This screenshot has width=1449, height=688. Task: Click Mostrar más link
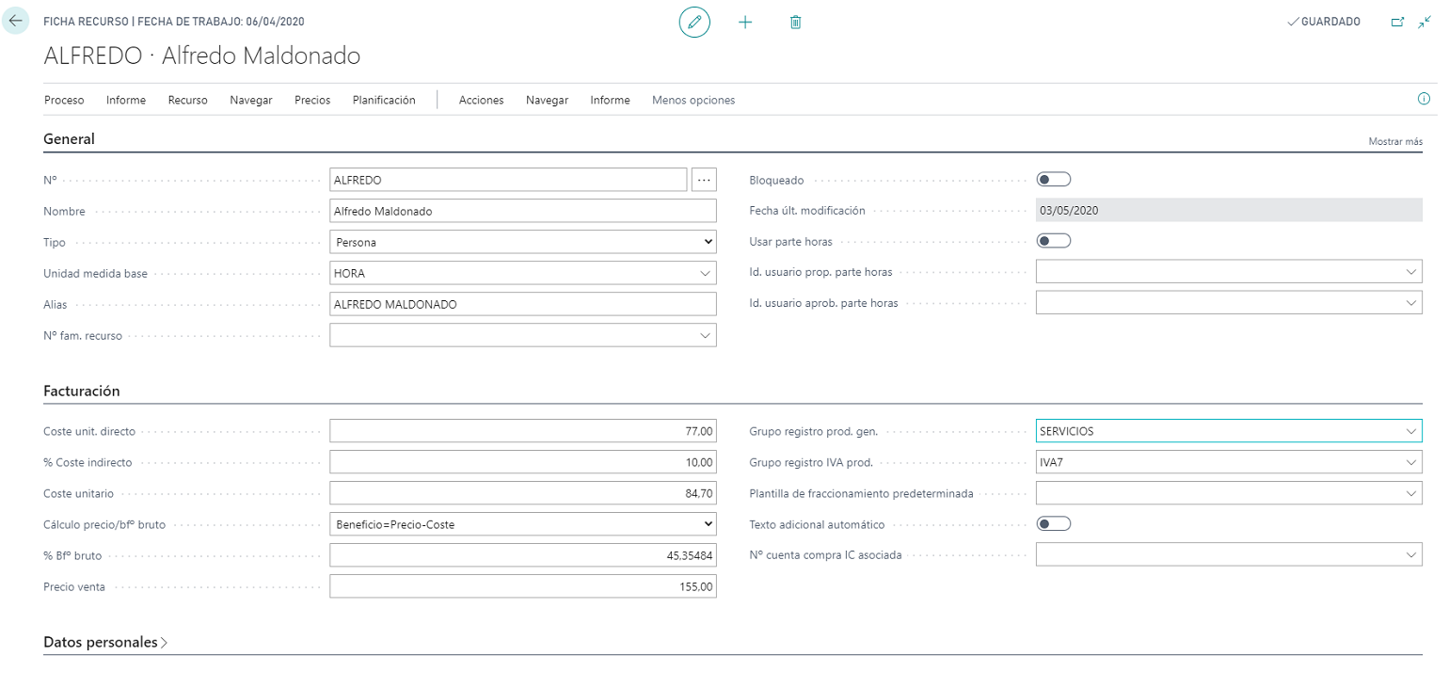point(1395,141)
